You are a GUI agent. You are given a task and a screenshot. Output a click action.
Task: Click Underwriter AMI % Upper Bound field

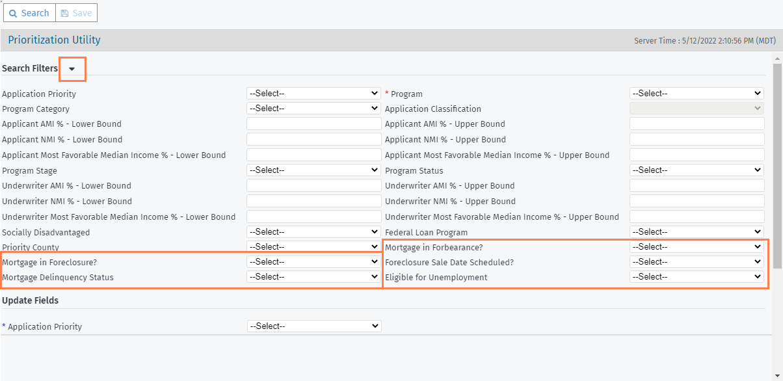pyautogui.click(x=697, y=186)
